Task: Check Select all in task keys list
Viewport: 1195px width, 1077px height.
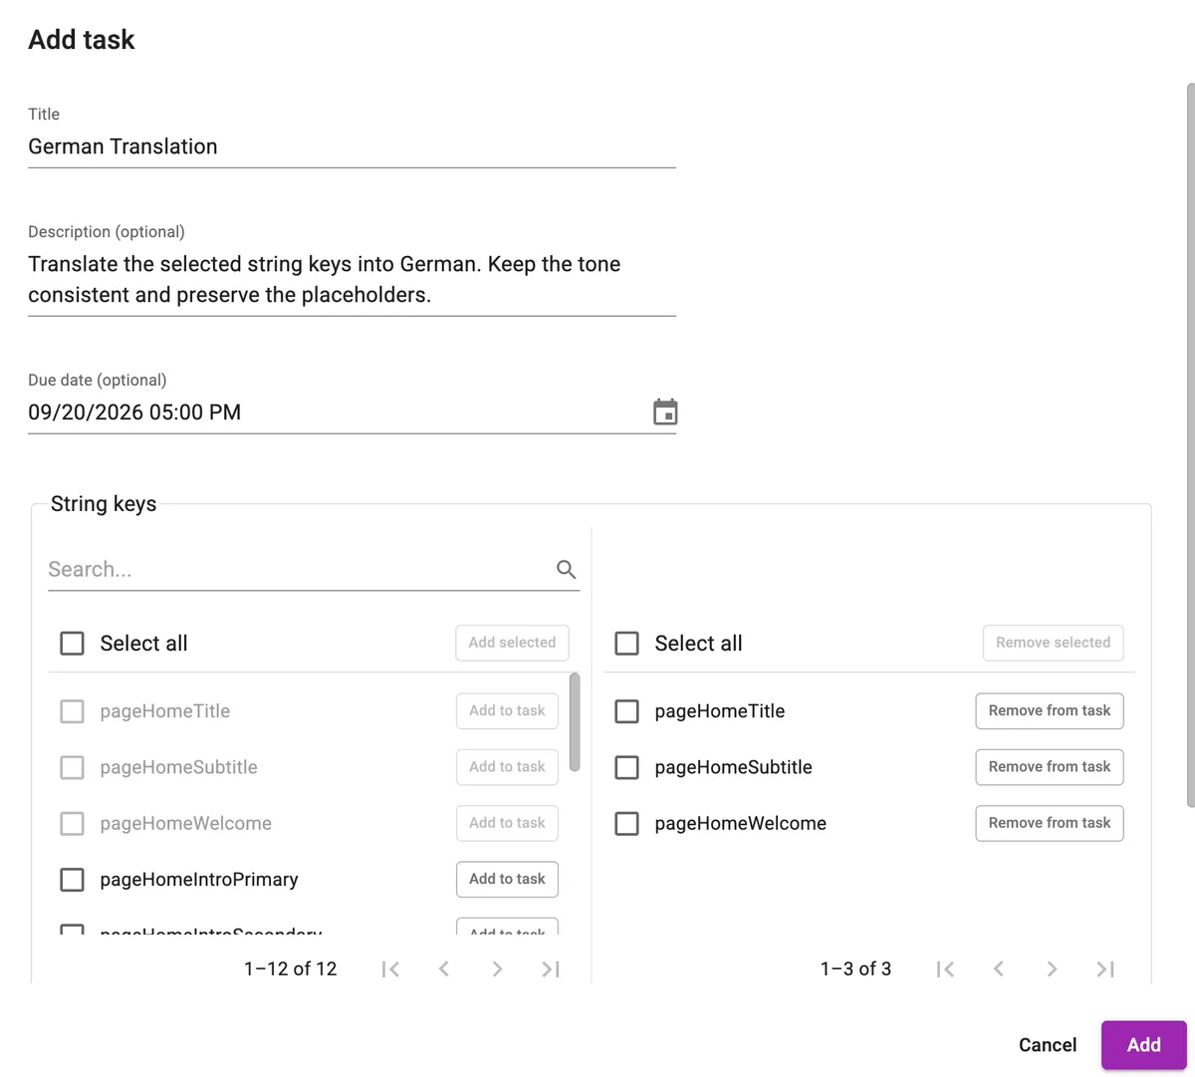Action: [626, 643]
